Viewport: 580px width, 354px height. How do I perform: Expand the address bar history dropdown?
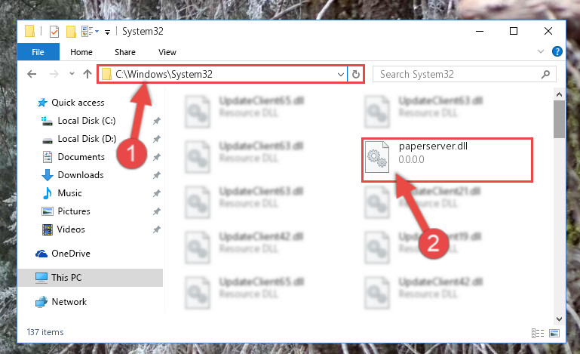[x=341, y=75]
